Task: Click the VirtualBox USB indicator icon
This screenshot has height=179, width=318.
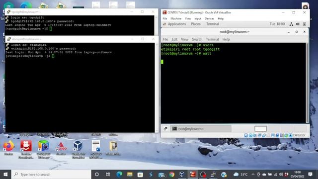Action: (x=264, y=135)
